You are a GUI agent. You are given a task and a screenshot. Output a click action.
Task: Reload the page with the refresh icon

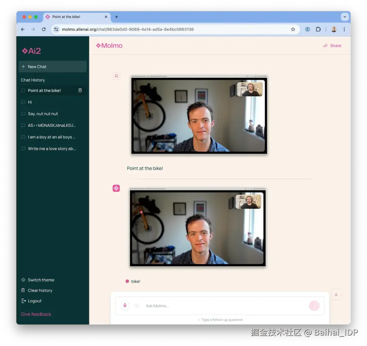click(43, 29)
